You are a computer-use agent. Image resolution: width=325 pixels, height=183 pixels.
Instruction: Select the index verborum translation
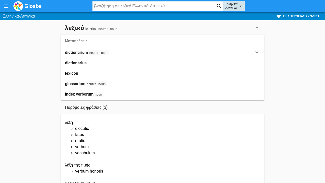[x=79, y=94]
